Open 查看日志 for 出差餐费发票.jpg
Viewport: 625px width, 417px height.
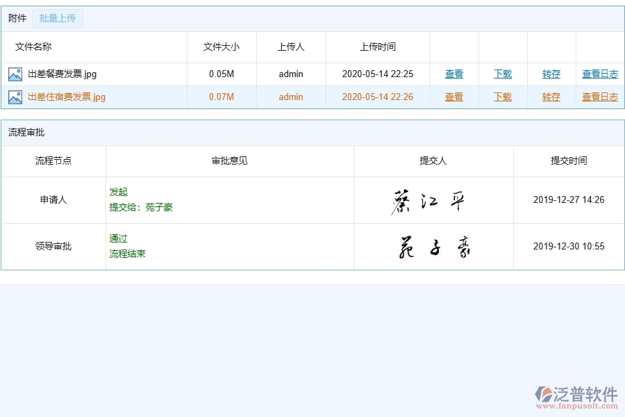click(x=600, y=74)
